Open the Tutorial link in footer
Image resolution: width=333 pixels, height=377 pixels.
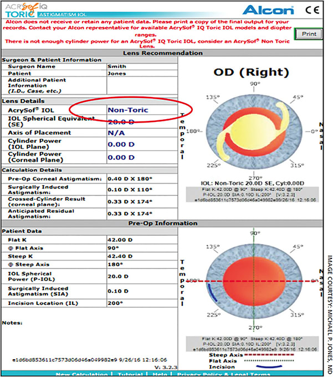130,374
